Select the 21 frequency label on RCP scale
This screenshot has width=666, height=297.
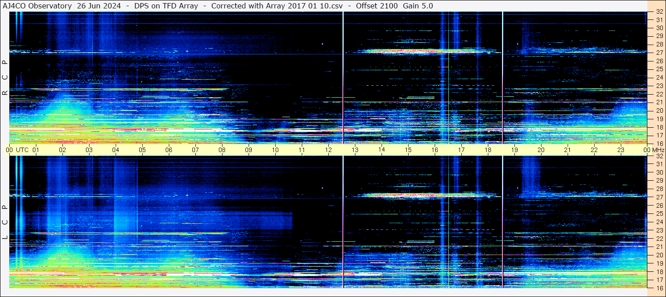tap(659, 102)
